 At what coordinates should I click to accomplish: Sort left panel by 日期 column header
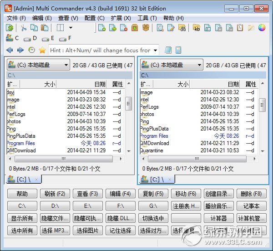pyautogui.click(x=81, y=84)
